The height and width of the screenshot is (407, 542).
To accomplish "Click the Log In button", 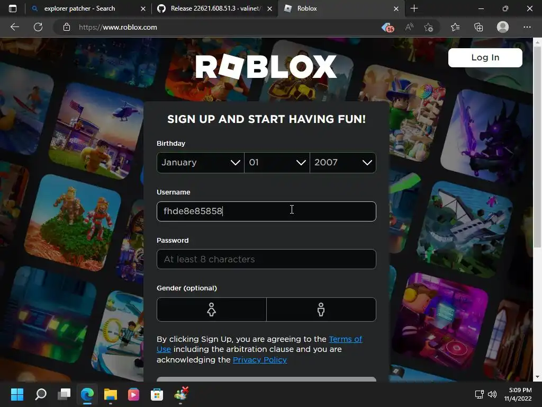I will pos(485,57).
